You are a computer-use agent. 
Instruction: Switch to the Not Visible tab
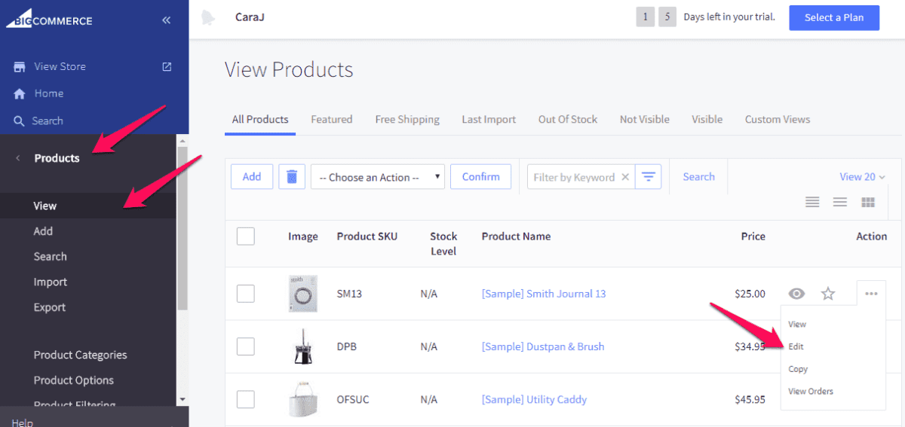(x=645, y=119)
